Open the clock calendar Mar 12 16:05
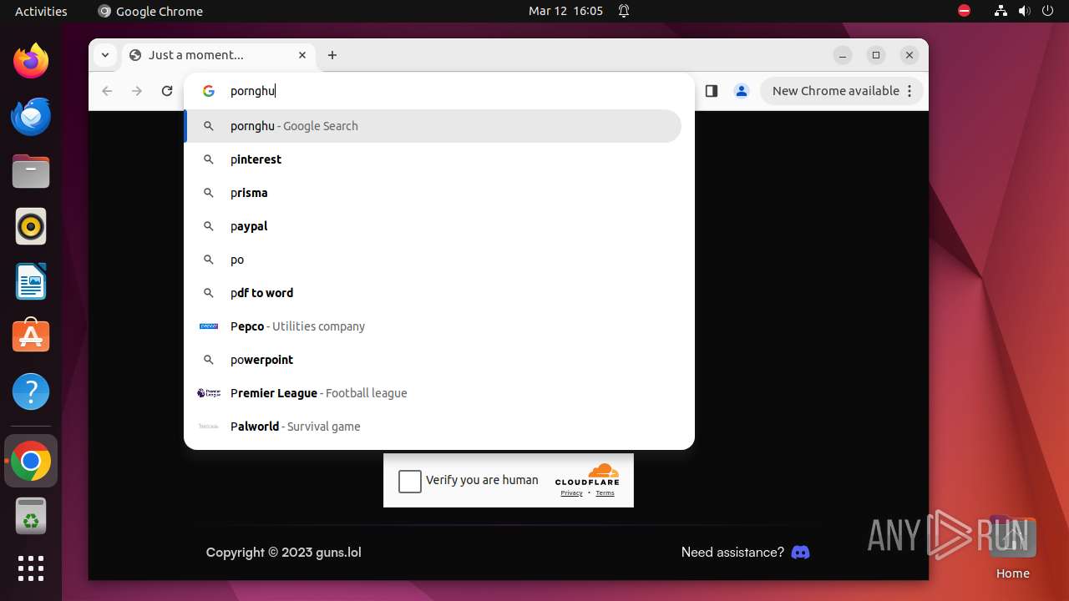This screenshot has height=601, width=1069. (x=565, y=11)
